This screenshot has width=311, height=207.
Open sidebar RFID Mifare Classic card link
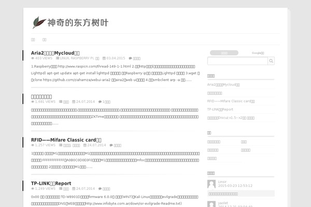[x=231, y=101]
